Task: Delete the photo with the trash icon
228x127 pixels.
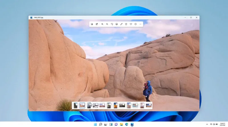Action: click(126, 24)
